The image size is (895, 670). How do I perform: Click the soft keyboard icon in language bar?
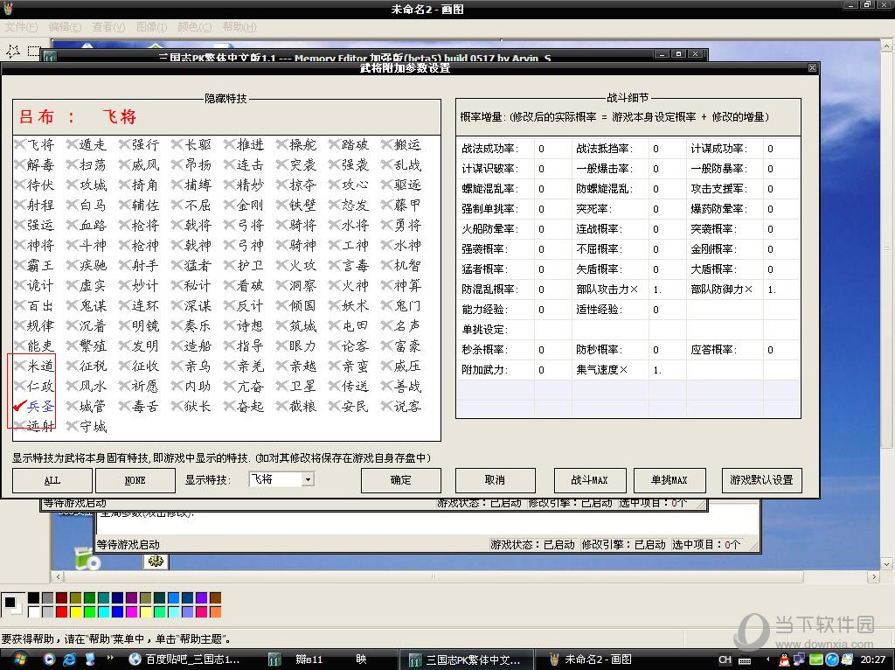[x=745, y=660]
